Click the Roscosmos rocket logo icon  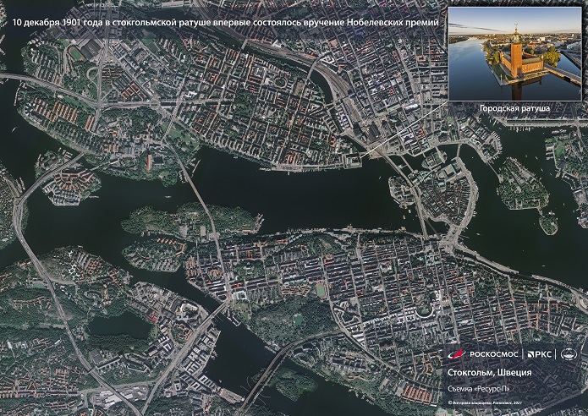455,355
